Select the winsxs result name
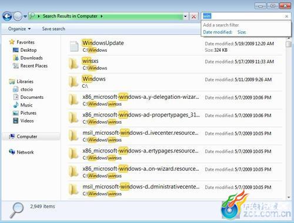The width and height of the screenshot is (294, 223). coord(91,61)
